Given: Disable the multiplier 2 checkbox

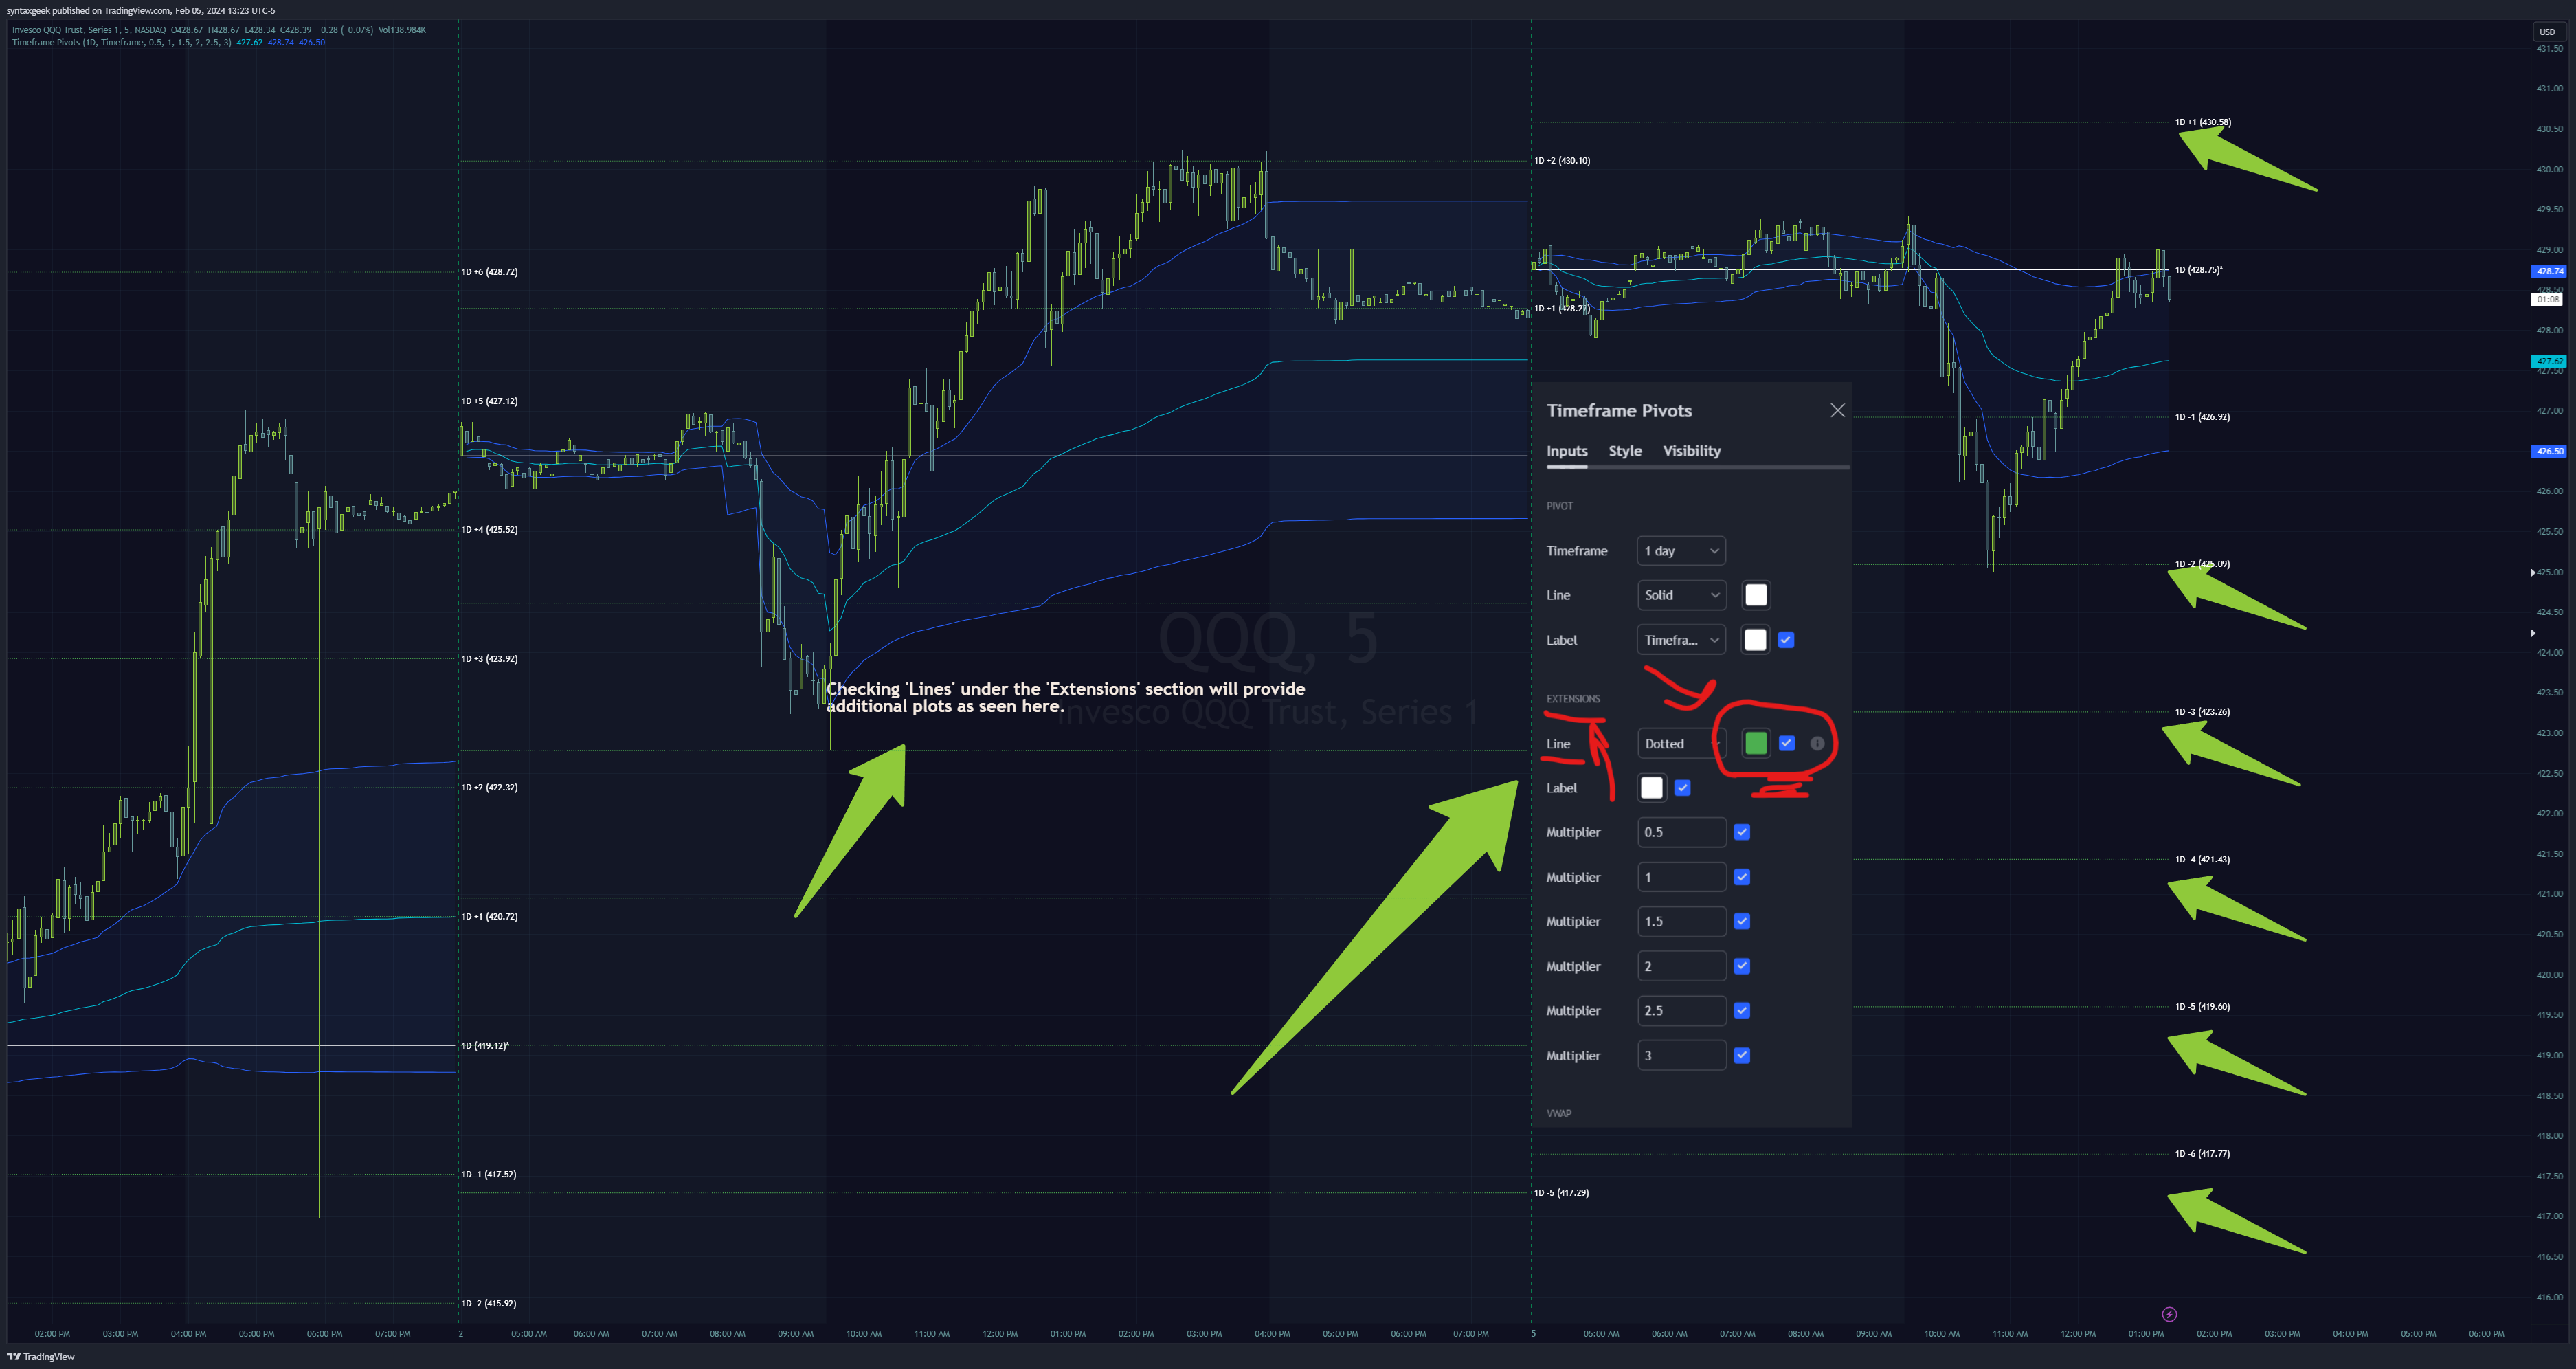Looking at the screenshot, I should 1742,966.
